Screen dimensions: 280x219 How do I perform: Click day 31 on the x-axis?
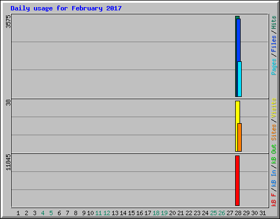pos(262,213)
